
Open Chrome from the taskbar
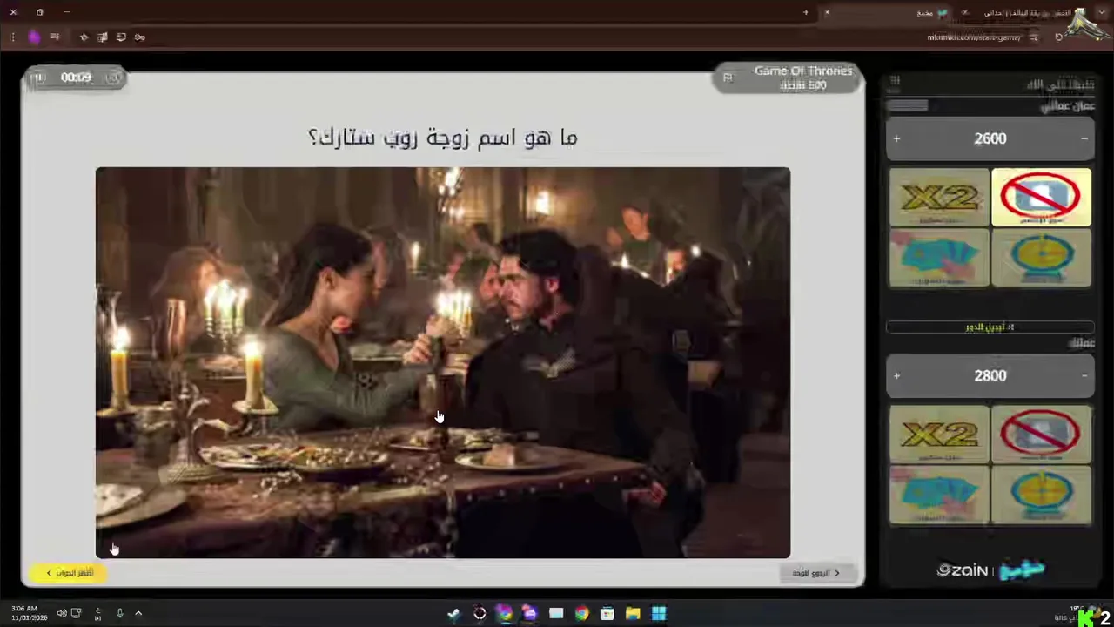point(581,614)
